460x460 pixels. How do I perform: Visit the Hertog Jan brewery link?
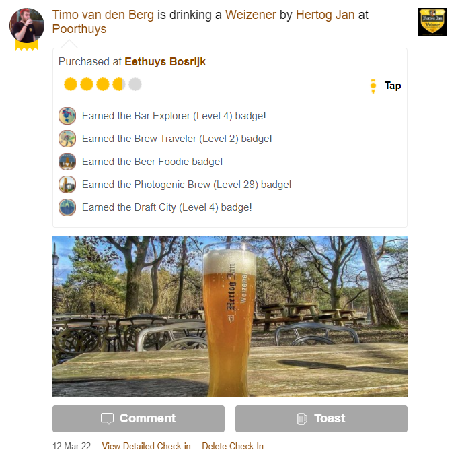coord(325,15)
